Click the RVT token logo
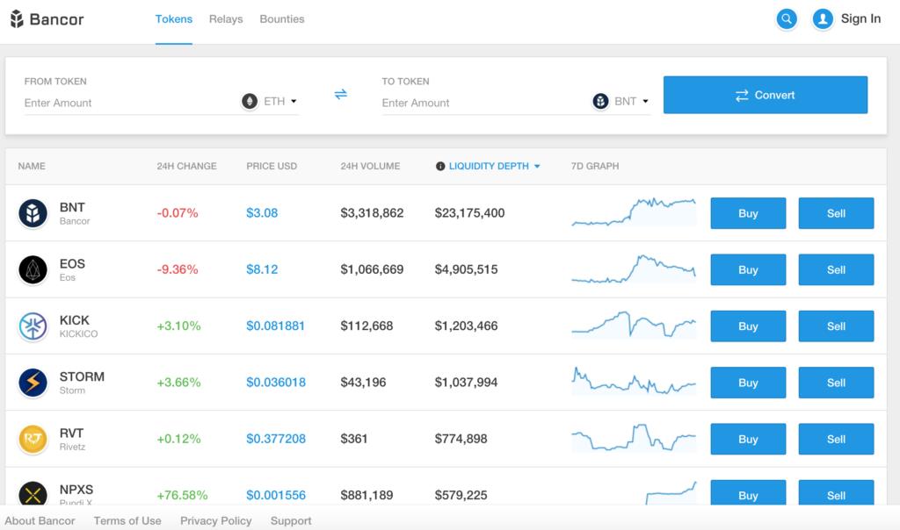The image size is (900, 530). (33, 439)
